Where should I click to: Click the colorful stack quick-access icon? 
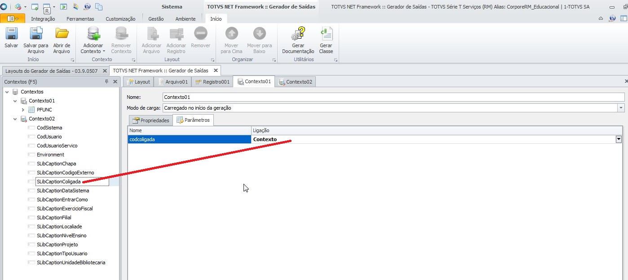(x=75, y=7)
